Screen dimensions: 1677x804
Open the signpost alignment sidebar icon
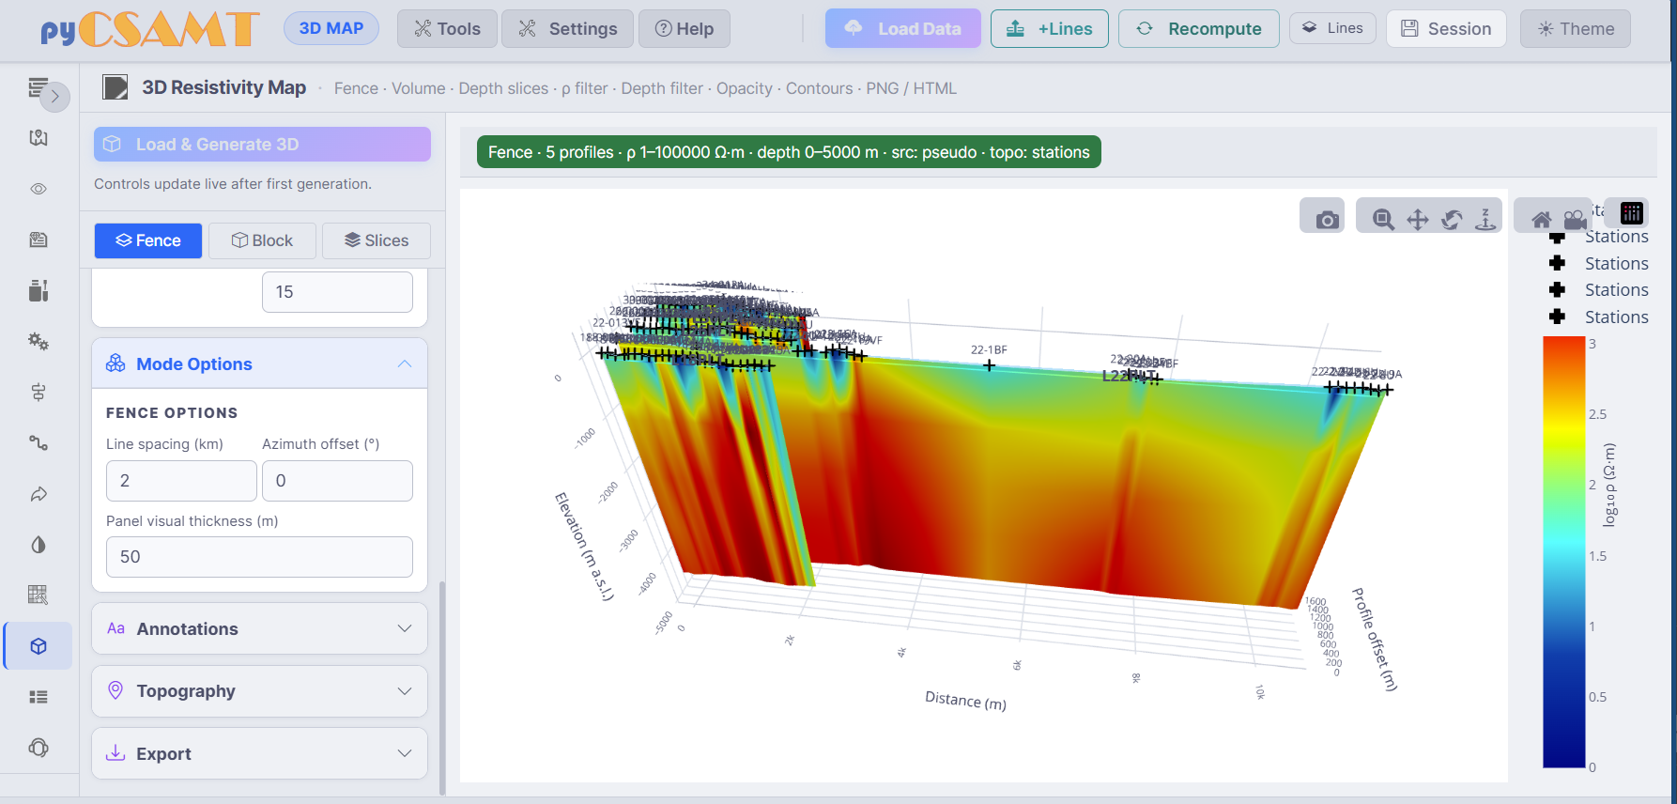(x=38, y=392)
